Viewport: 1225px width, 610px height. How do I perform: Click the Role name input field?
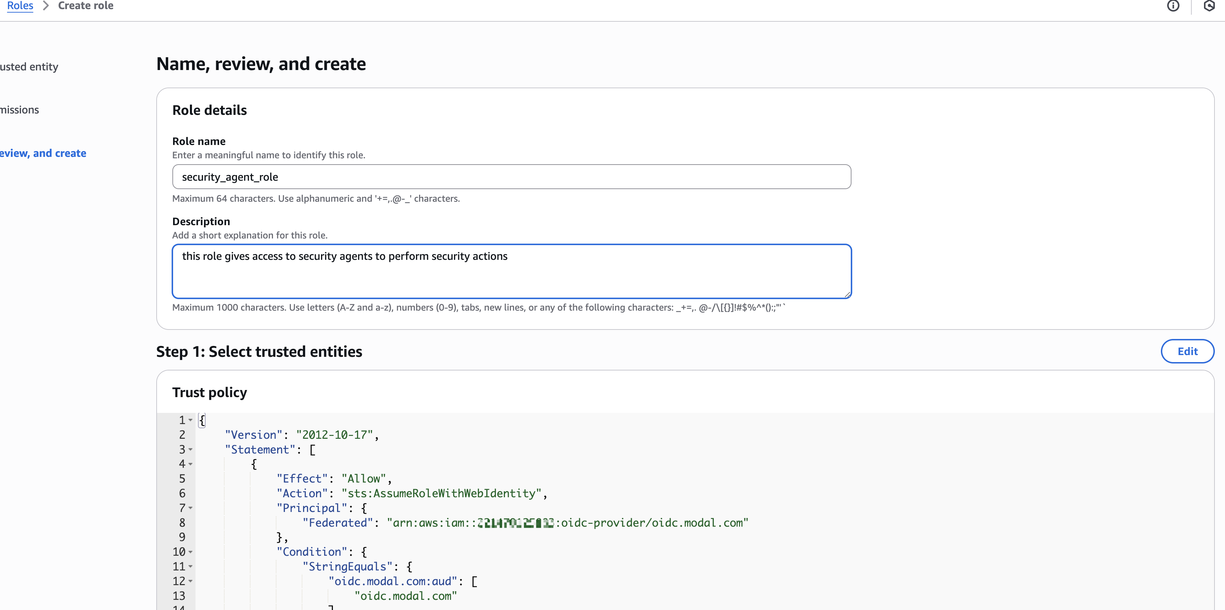pyautogui.click(x=511, y=177)
